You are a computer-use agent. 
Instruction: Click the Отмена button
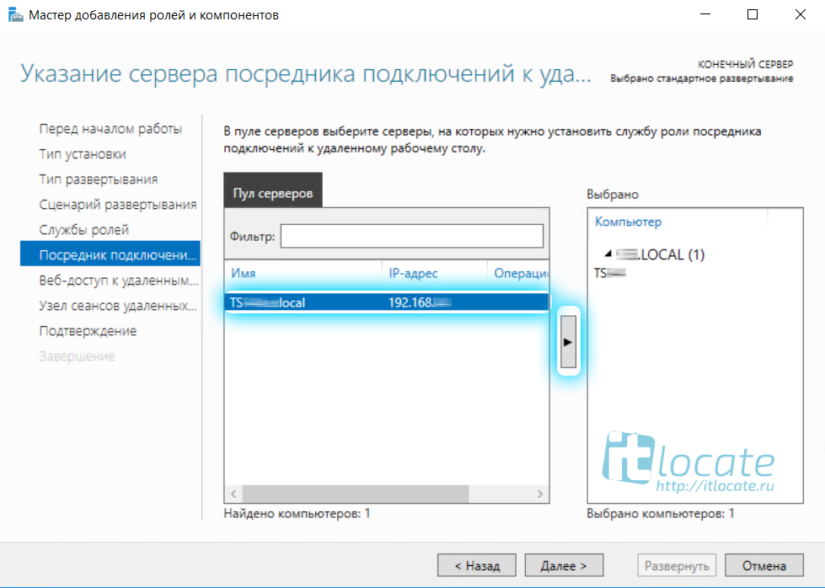764,565
